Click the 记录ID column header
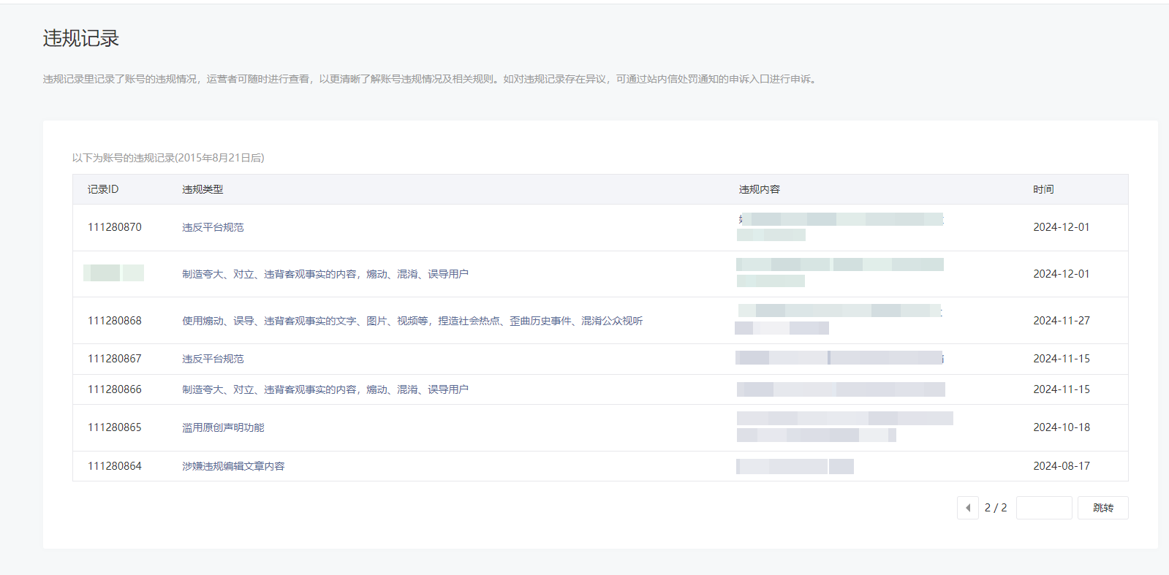This screenshot has height=575, width=1169. (103, 189)
